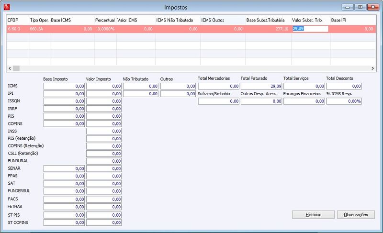Focus the FACS Base Imposto field
This screenshot has width=383, height=233.
pos(64,200)
